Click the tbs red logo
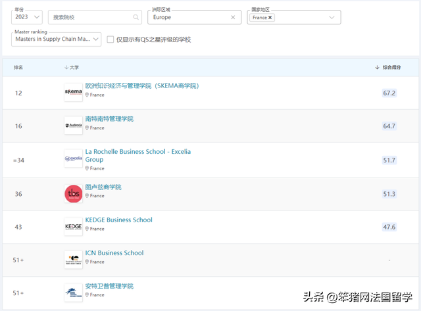This screenshot has width=421, height=311. coord(73,193)
